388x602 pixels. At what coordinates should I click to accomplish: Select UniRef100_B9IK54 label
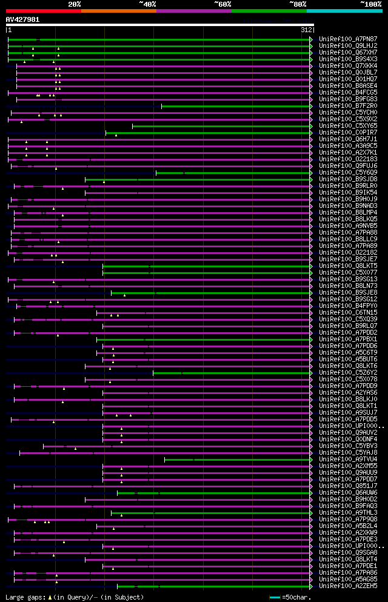tap(348, 193)
